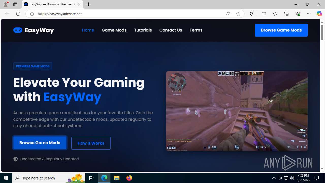
Task: Open the Extensions puzzle icon
Action: tap(252, 14)
